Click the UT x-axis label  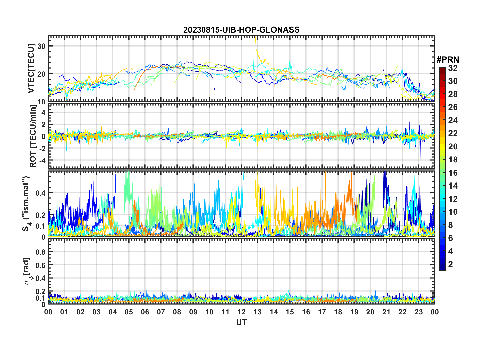[241, 322]
